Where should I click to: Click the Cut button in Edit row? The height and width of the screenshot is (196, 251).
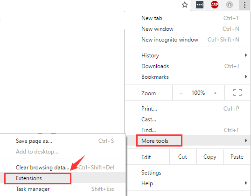click(183, 157)
